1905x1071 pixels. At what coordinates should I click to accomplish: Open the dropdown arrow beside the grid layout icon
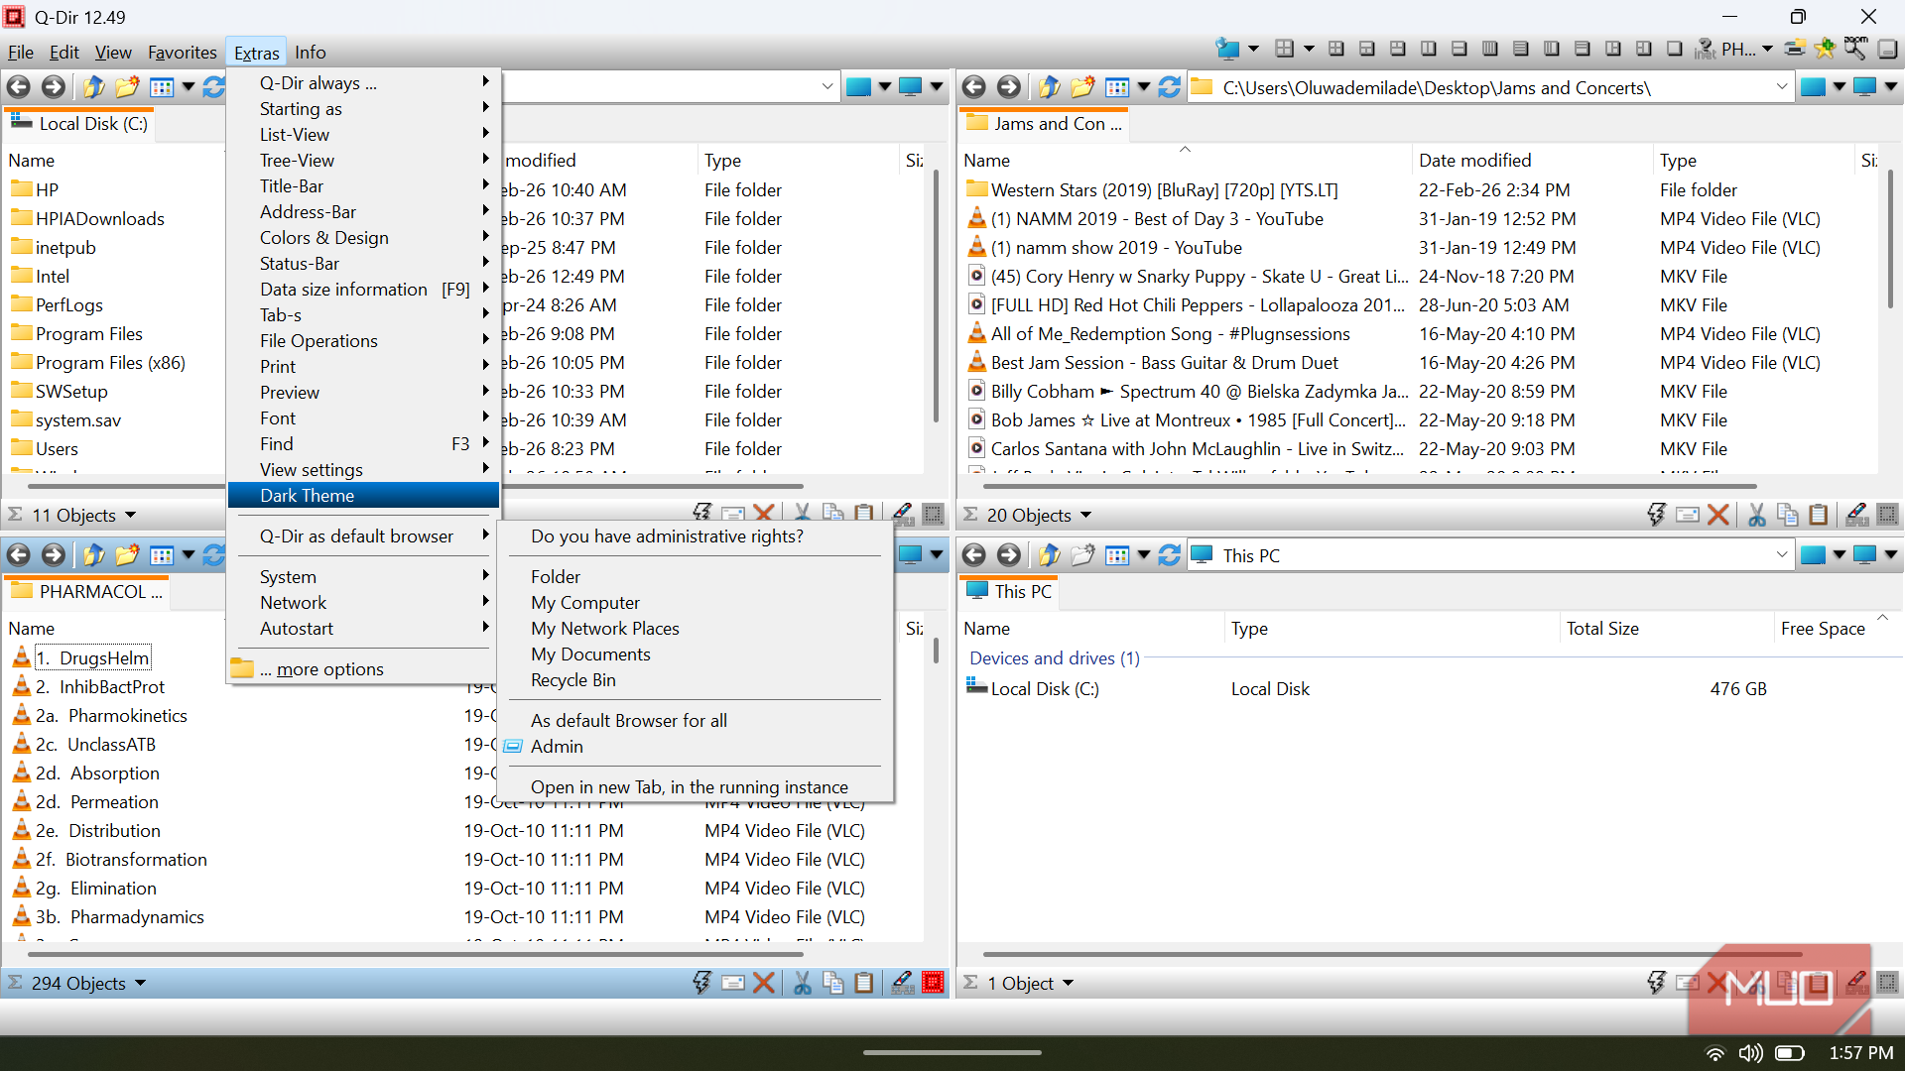tap(1309, 49)
